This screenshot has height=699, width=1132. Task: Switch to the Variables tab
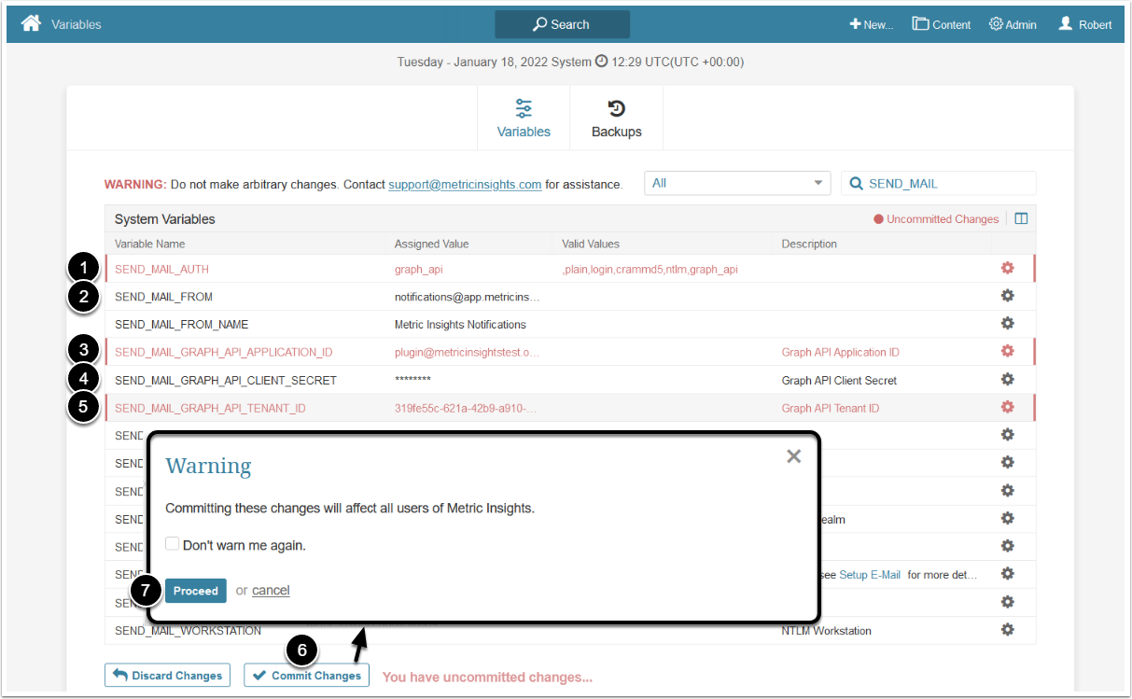[524, 119]
